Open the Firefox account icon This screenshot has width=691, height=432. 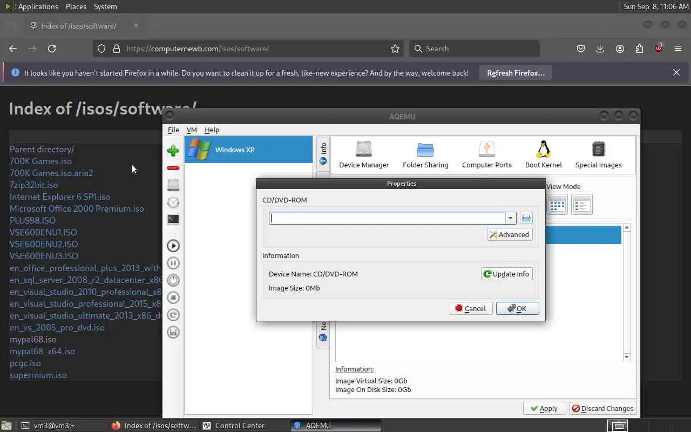(620, 49)
